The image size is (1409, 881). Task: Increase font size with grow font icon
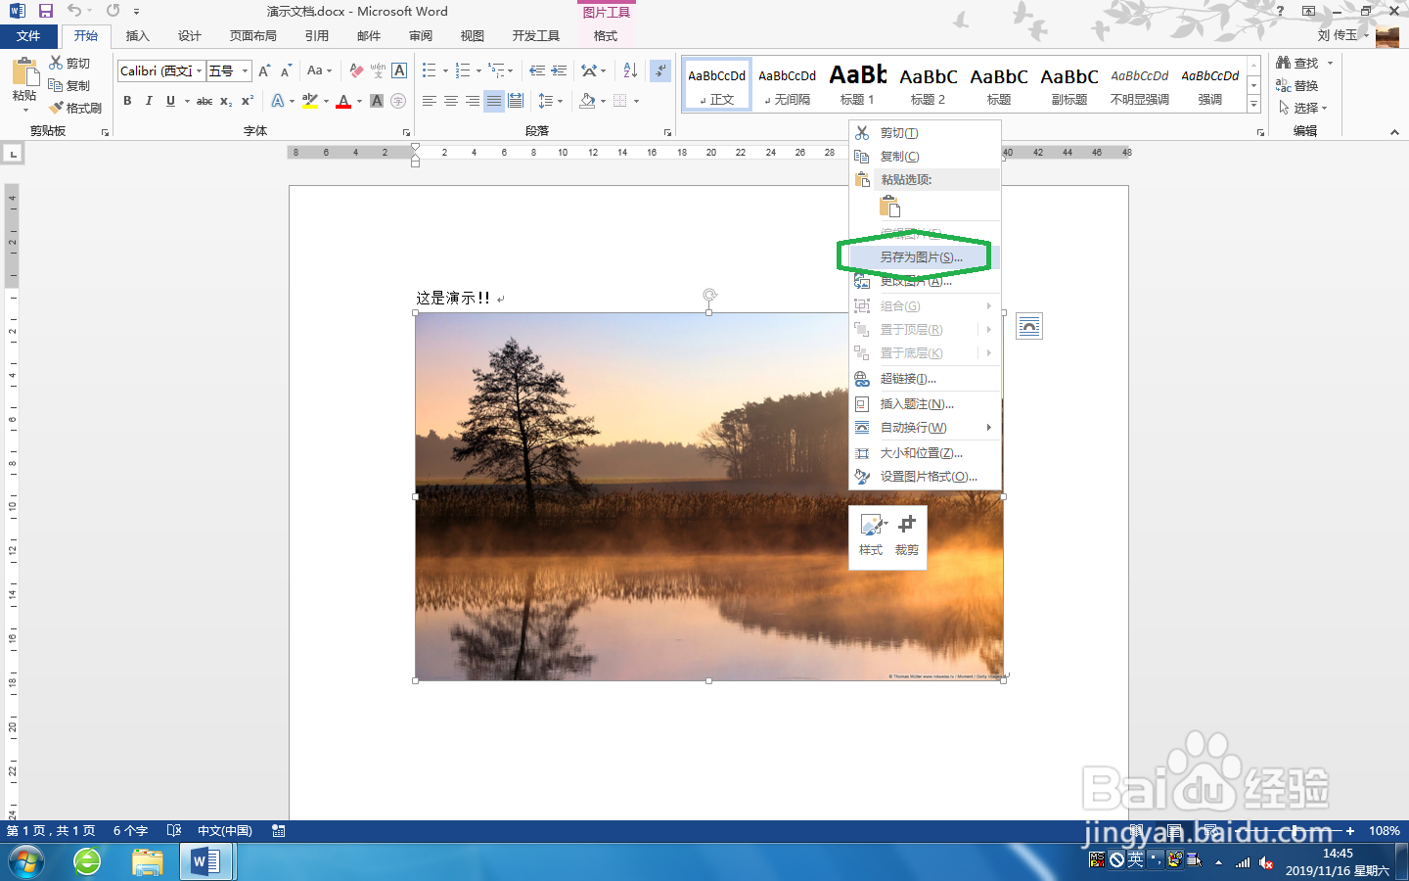coord(264,70)
